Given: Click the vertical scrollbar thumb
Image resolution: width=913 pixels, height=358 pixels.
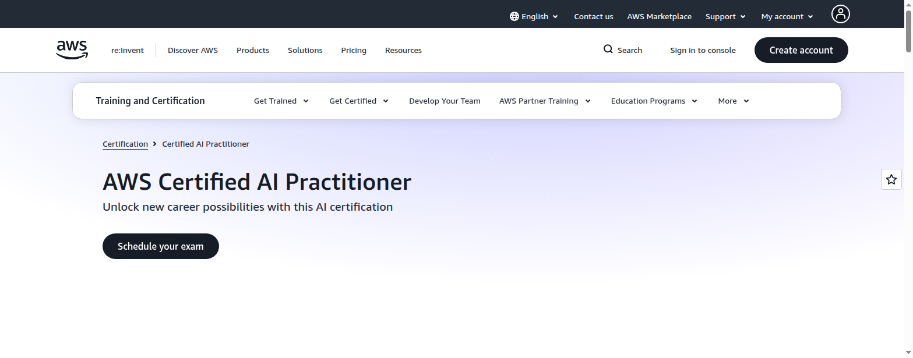Looking at the screenshot, I should (x=908, y=30).
